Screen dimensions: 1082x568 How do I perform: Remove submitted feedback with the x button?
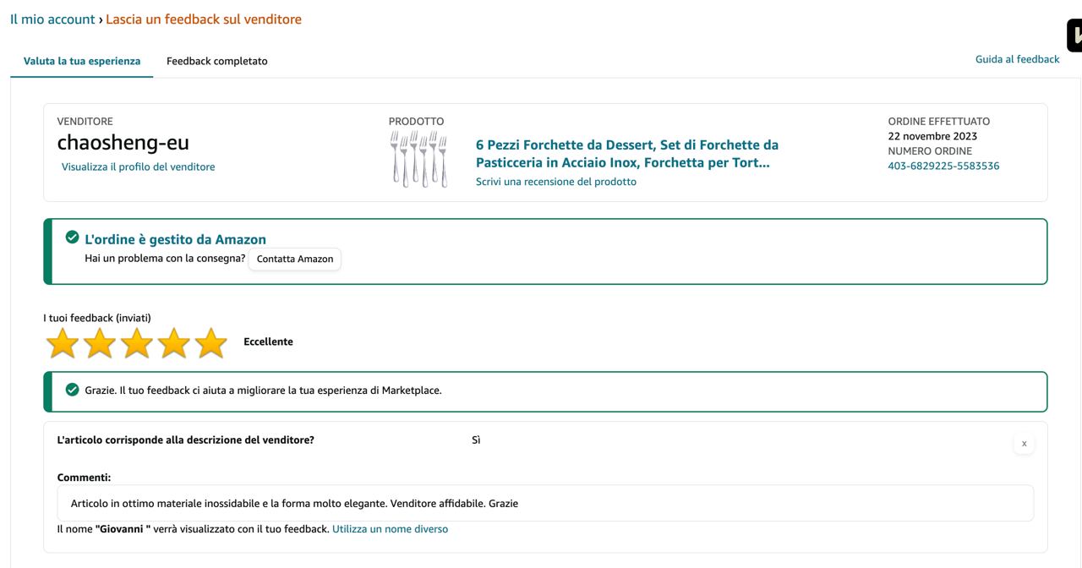pyautogui.click(x=1024, y=443)
